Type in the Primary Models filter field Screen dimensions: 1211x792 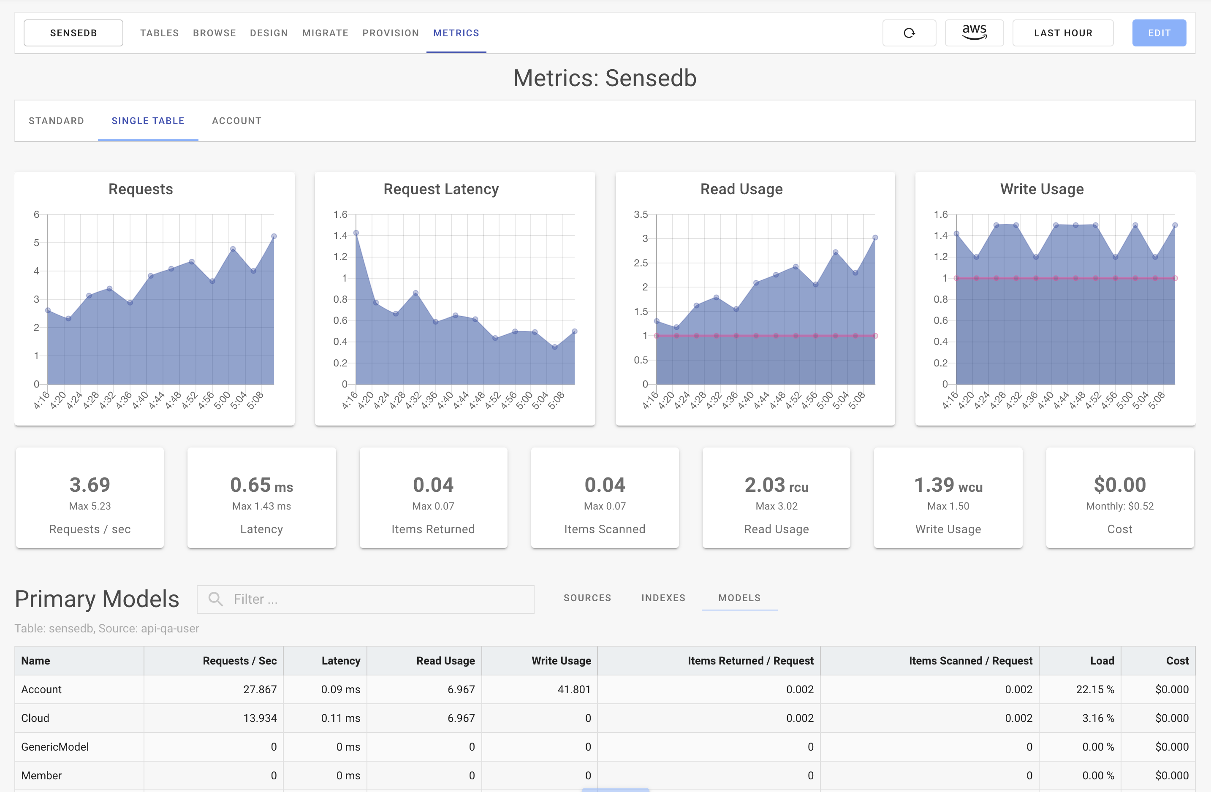[x=366, y=597]
